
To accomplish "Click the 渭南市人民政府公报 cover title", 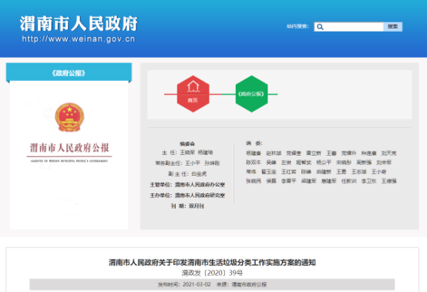I will 69,148.
